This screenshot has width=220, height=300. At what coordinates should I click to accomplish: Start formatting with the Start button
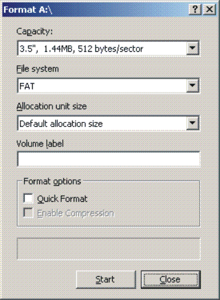[106, 279]
